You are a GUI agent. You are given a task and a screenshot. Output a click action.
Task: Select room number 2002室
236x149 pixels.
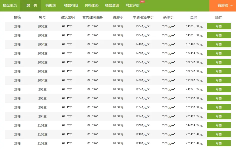click(42, 62)
